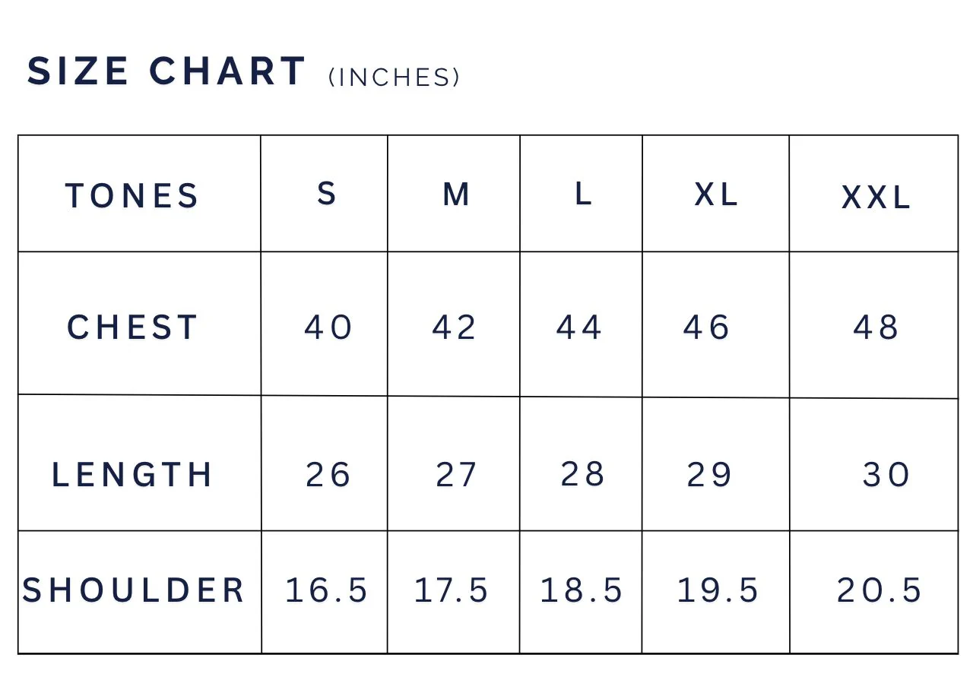The height and width of the screenshot is (680, 973).
Task: Click length value 27 for size M
Action: point(456,475)
